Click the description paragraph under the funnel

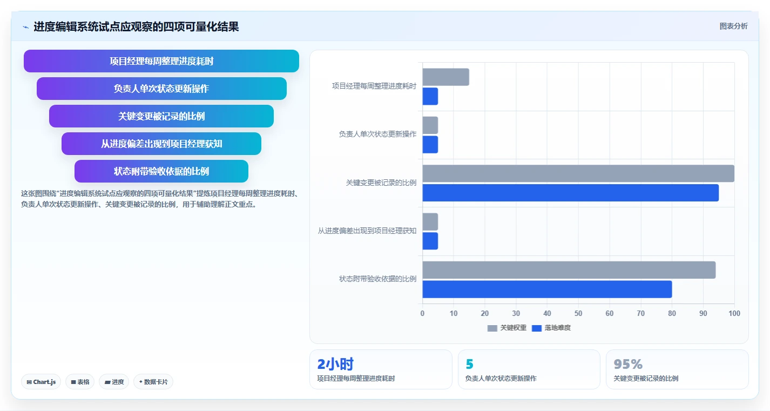161,199
